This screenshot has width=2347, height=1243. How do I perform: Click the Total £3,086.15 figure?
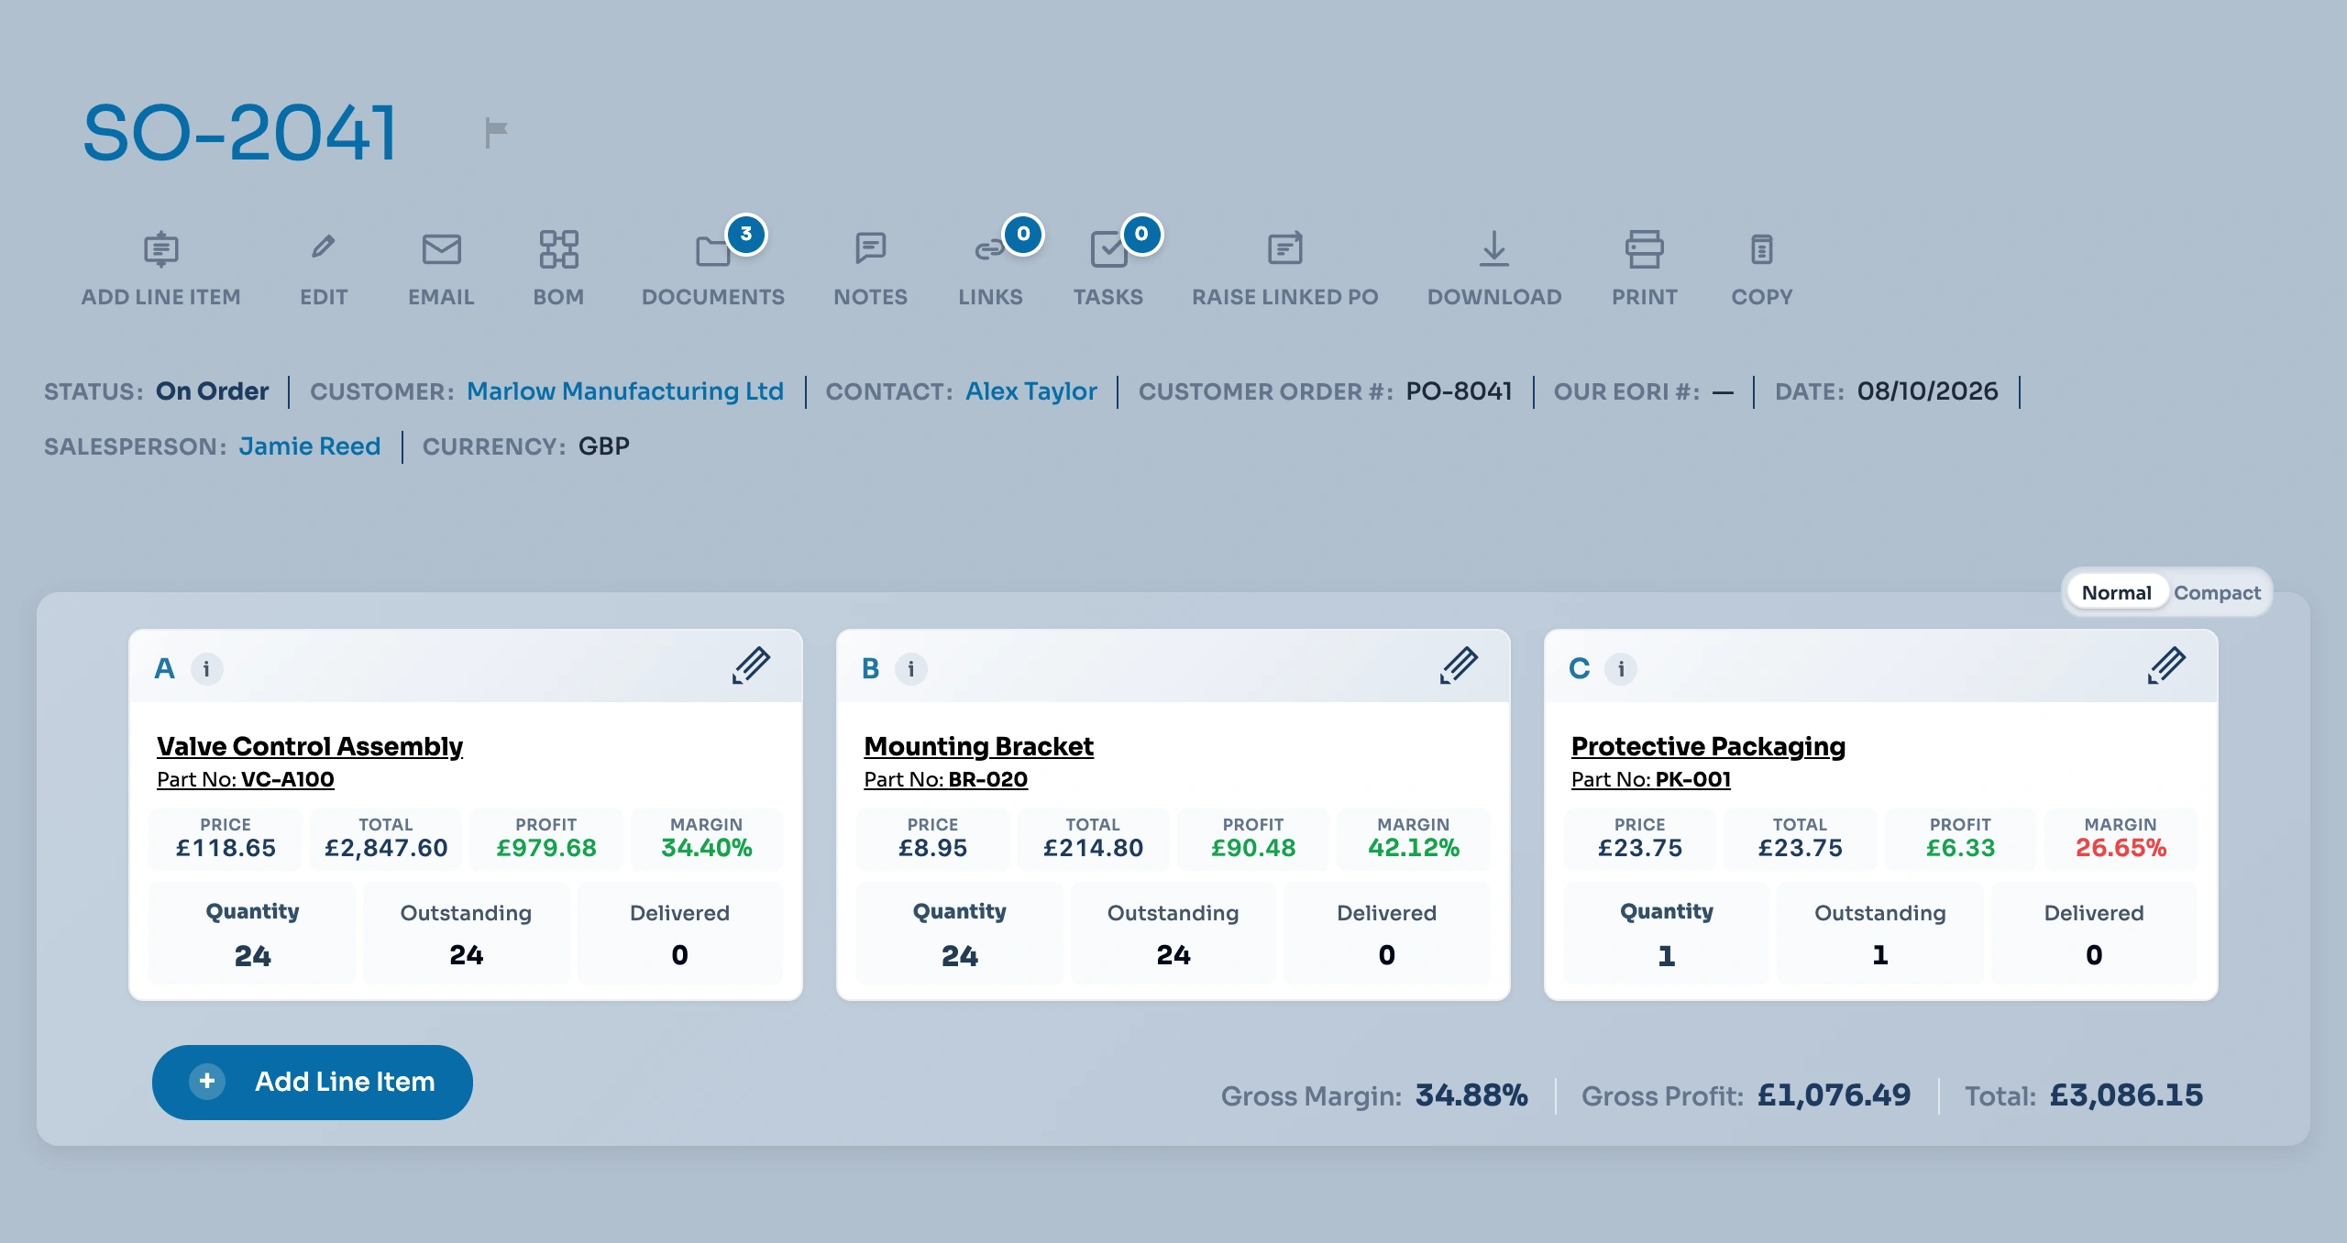coord(2126,1095)
